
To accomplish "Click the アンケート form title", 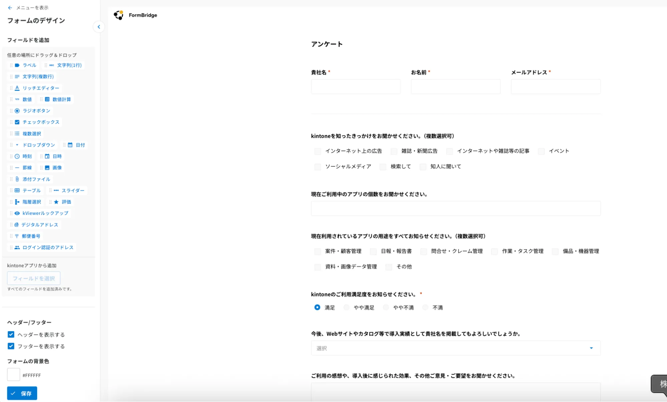I will (327, 44).
